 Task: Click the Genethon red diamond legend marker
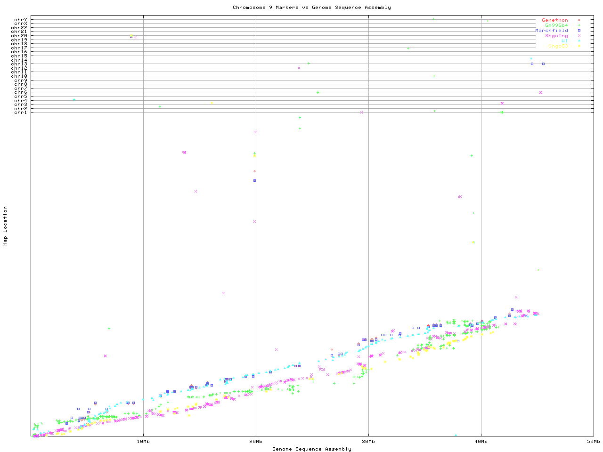[x=579, y=20]
